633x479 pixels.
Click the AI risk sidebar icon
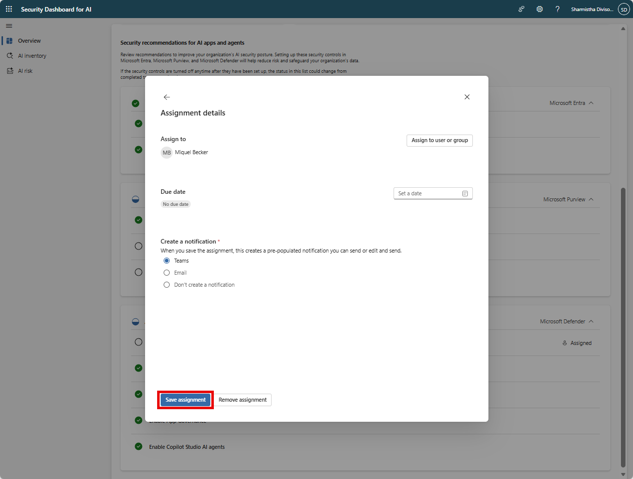tap(10, 71)
